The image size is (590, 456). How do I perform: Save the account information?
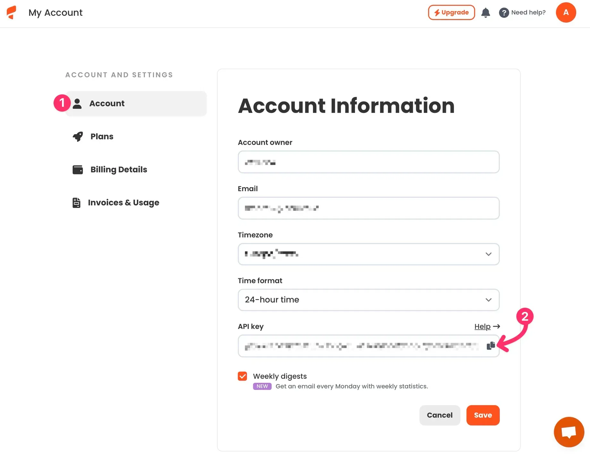click(483, 415)
